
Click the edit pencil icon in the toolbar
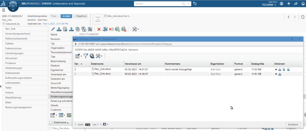[53, 29]
